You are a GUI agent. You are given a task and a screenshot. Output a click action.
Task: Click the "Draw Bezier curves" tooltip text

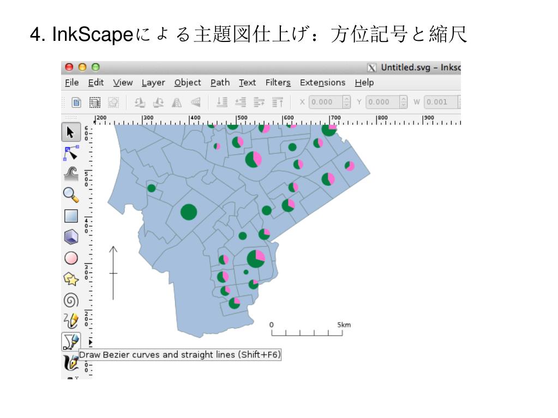point(179,355)
